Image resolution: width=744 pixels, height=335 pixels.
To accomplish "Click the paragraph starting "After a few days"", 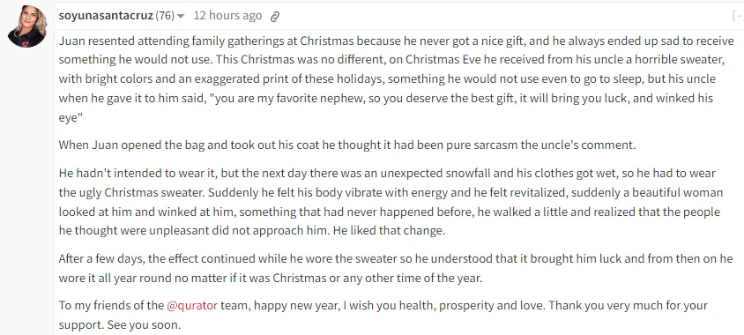I will point(396,268).
